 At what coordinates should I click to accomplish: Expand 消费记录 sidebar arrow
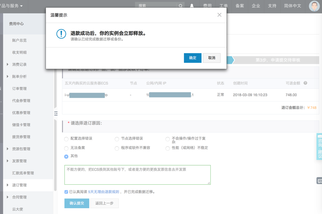pyautogui.click(x=8, y=64)
